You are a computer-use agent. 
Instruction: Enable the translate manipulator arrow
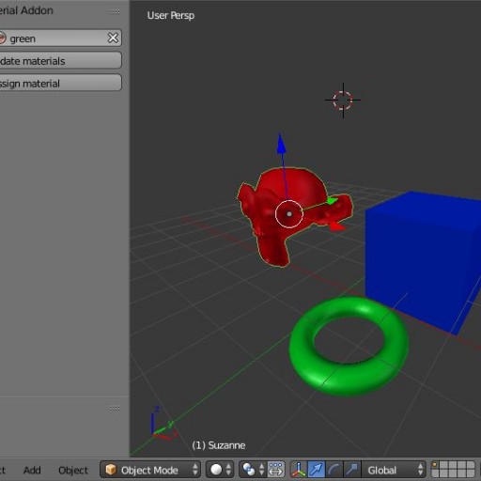pos(317,470)
